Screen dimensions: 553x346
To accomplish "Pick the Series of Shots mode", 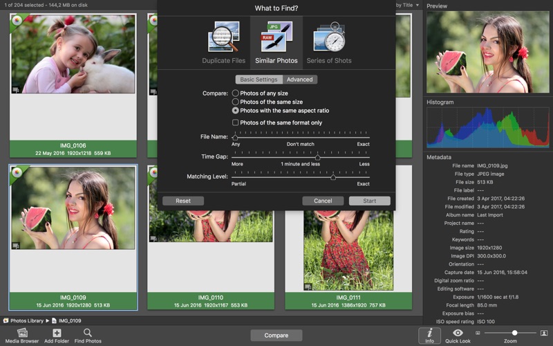I will click(329, 42).
